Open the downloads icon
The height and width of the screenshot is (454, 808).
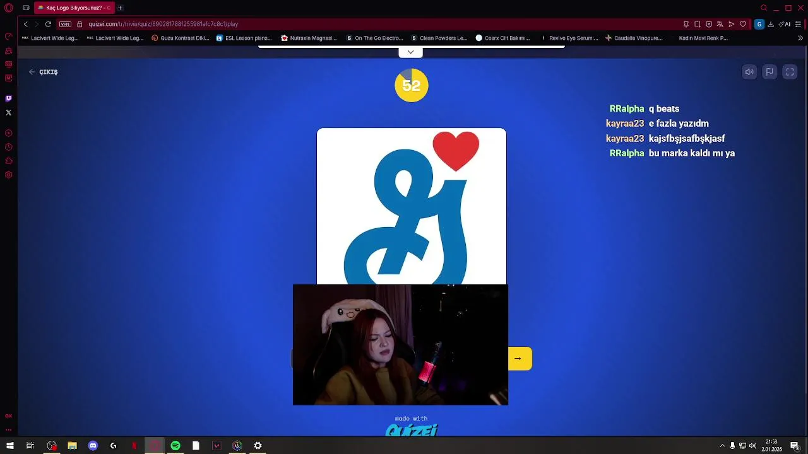[771, 24]
